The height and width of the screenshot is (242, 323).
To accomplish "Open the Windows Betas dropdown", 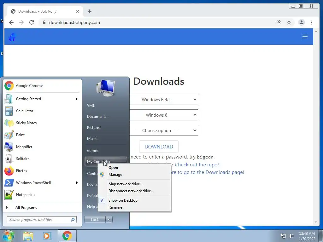I will 164,100.
